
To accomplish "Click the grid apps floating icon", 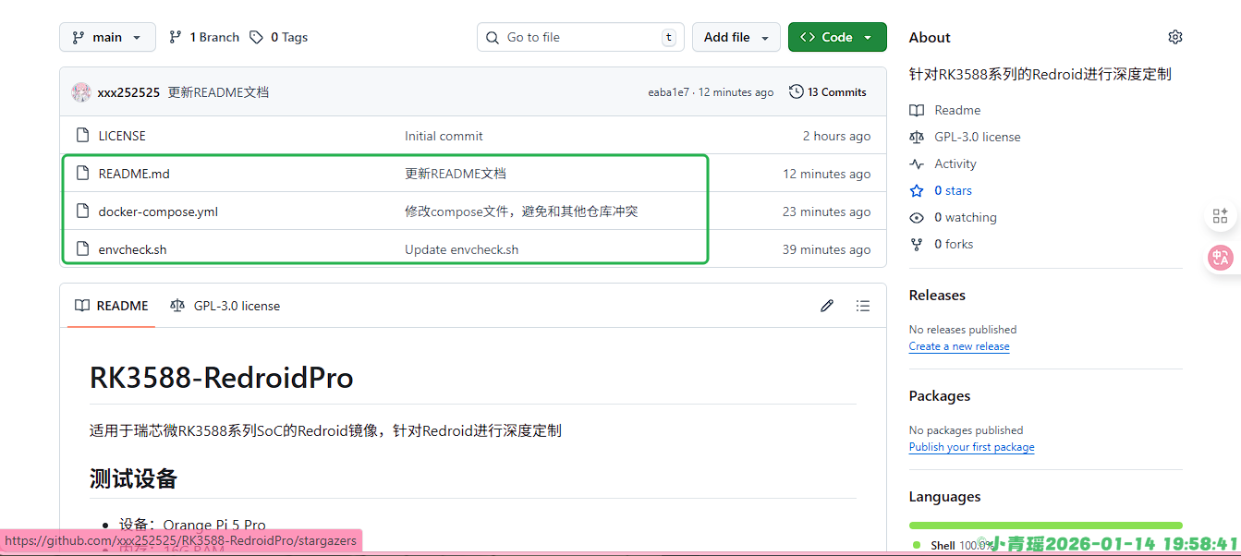I will click(x=1220, y=216).
